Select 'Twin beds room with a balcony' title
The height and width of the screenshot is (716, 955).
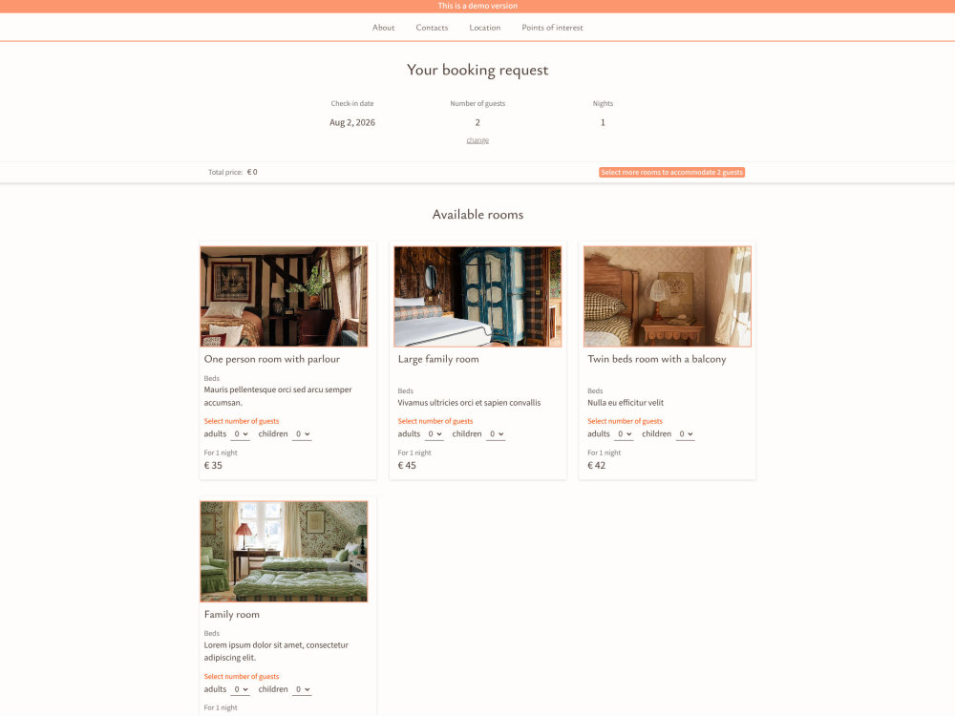point(657,359)
